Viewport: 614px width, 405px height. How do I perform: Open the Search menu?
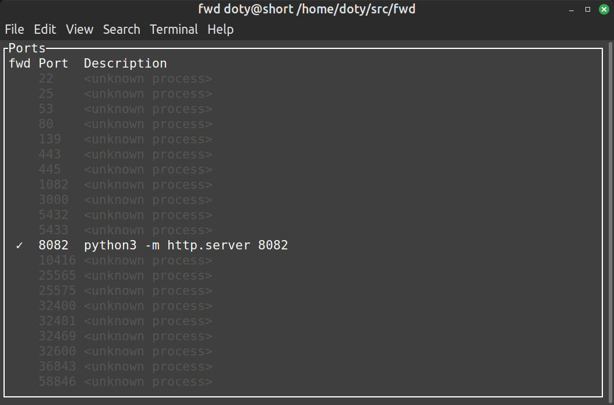point(121,29)
